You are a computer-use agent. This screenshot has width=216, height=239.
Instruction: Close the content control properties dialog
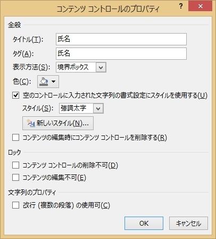(201, 6)
